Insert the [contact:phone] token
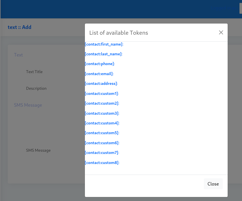The width and height of the screenshot is (242, 201). [x=100, y=64]
